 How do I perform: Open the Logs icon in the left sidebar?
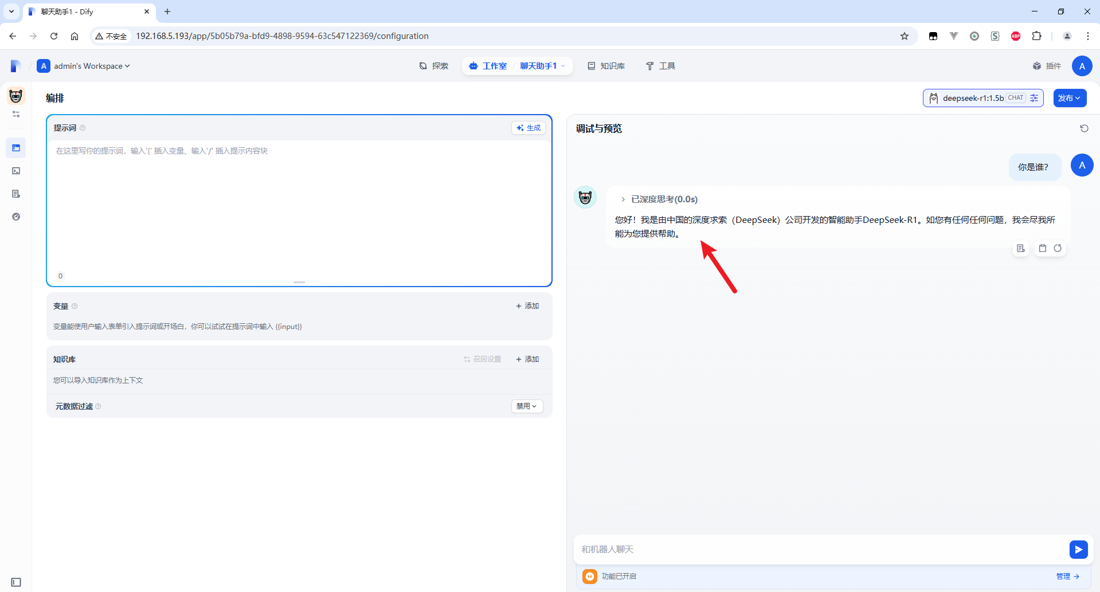coord(16,194)
